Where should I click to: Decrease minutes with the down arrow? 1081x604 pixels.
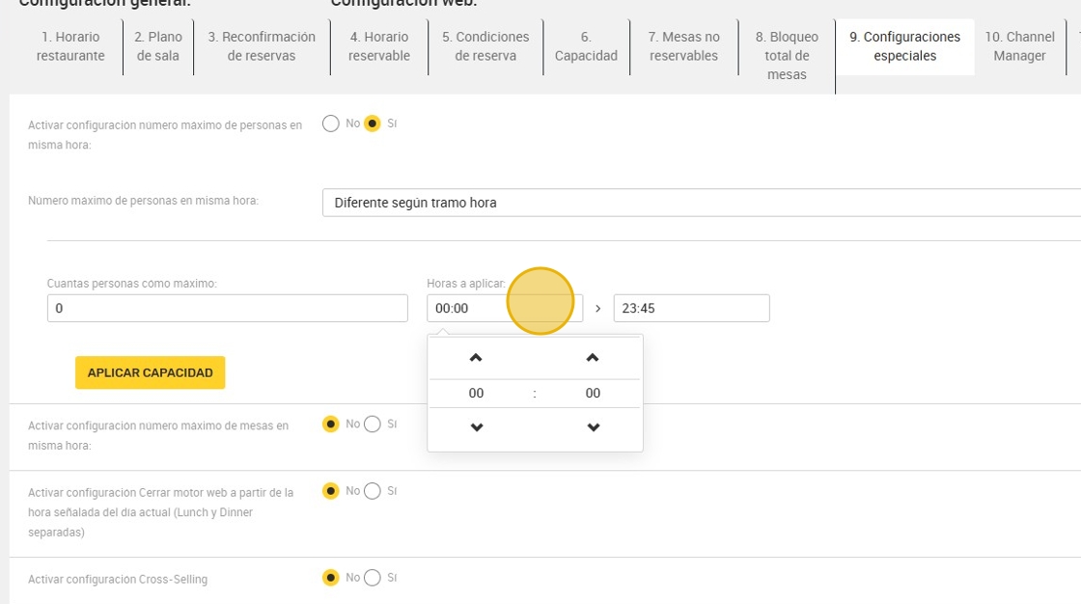click(593, 427)
